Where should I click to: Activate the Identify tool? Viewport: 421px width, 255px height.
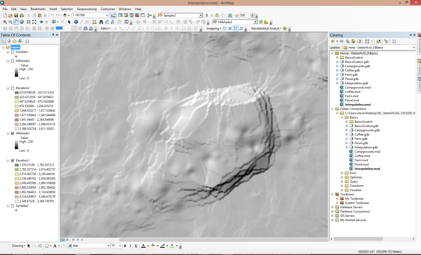[76, 22]
